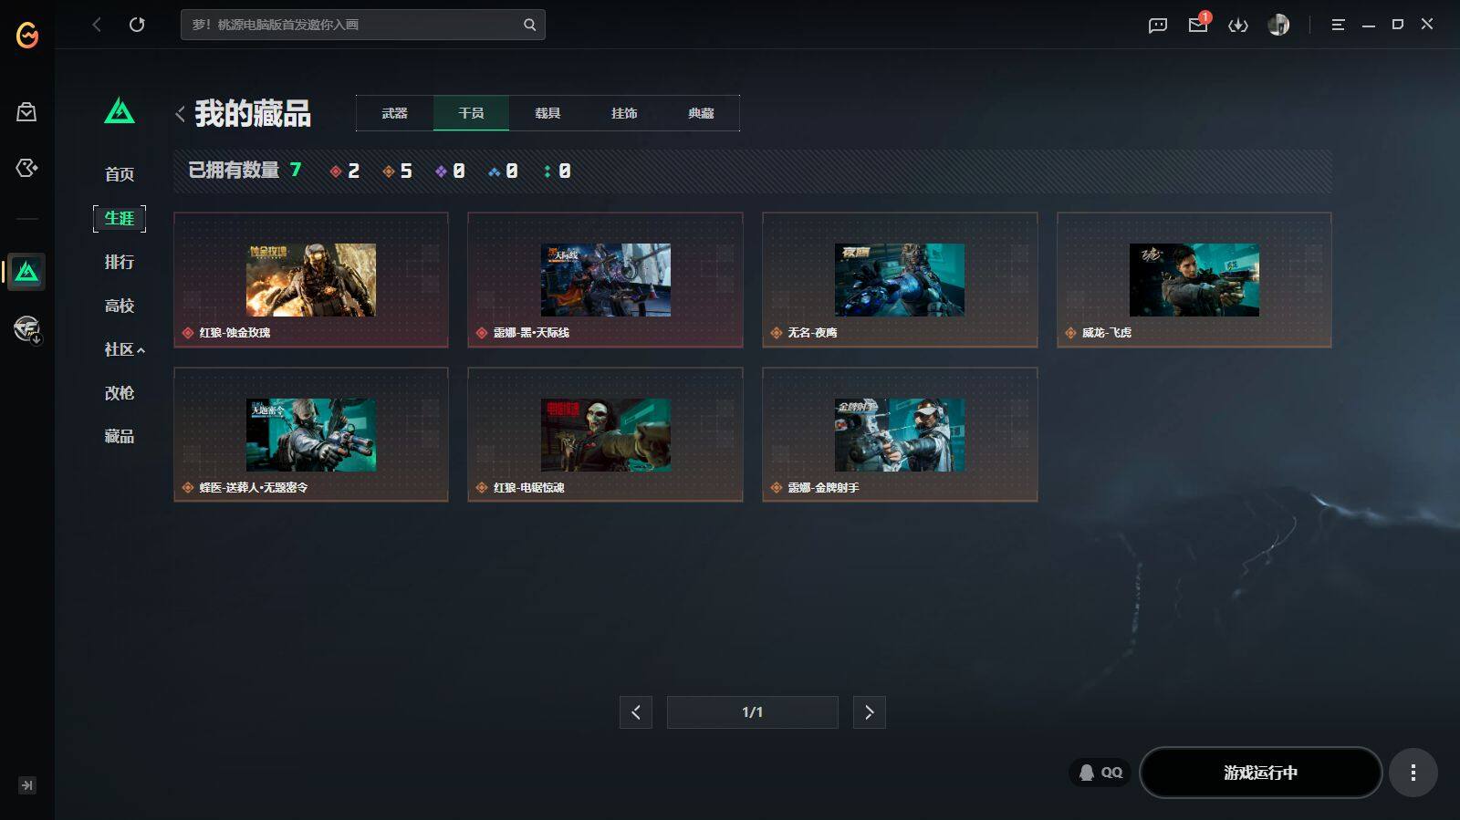
Task: Open the store shopping bag icon
Action: (26, 112)
